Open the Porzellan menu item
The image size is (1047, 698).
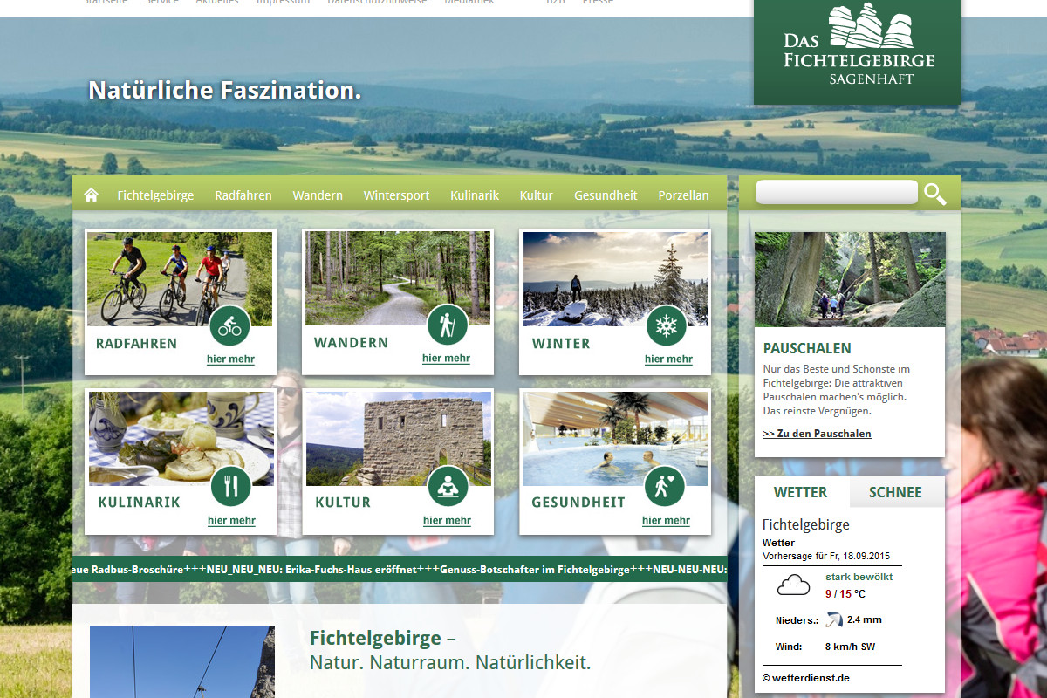[683, 195]
